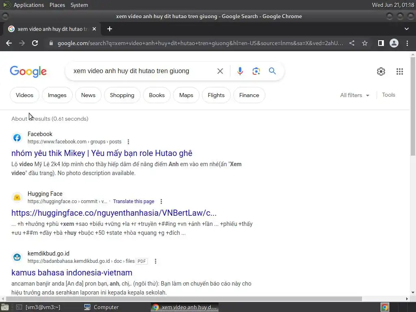Open options dots for Facebook result
Screen dimensions: 416x312
point(128,142)
